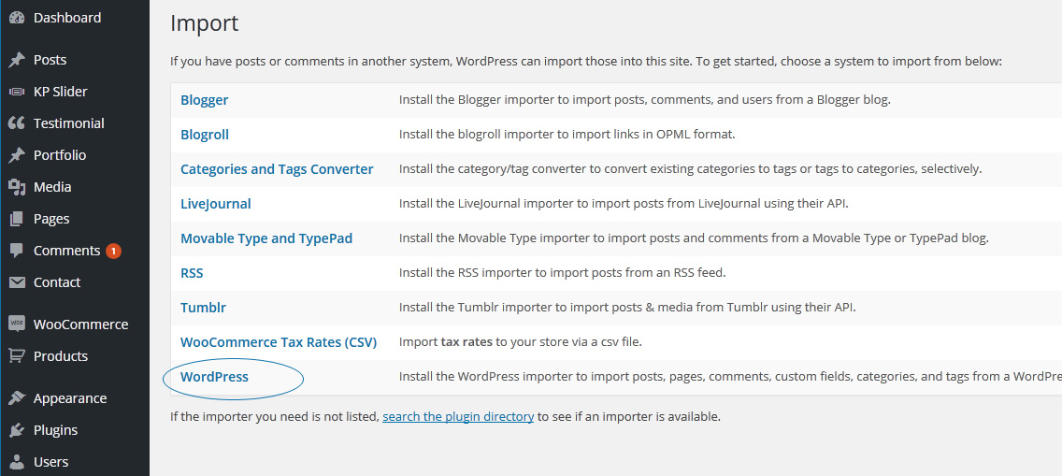
Task: Select the WordPress importer link
Action: [214, 377]
